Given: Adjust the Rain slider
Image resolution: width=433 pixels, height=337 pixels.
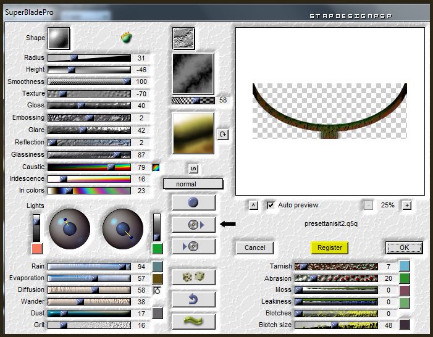Looking at the screenshot, I should pos(89,267).
